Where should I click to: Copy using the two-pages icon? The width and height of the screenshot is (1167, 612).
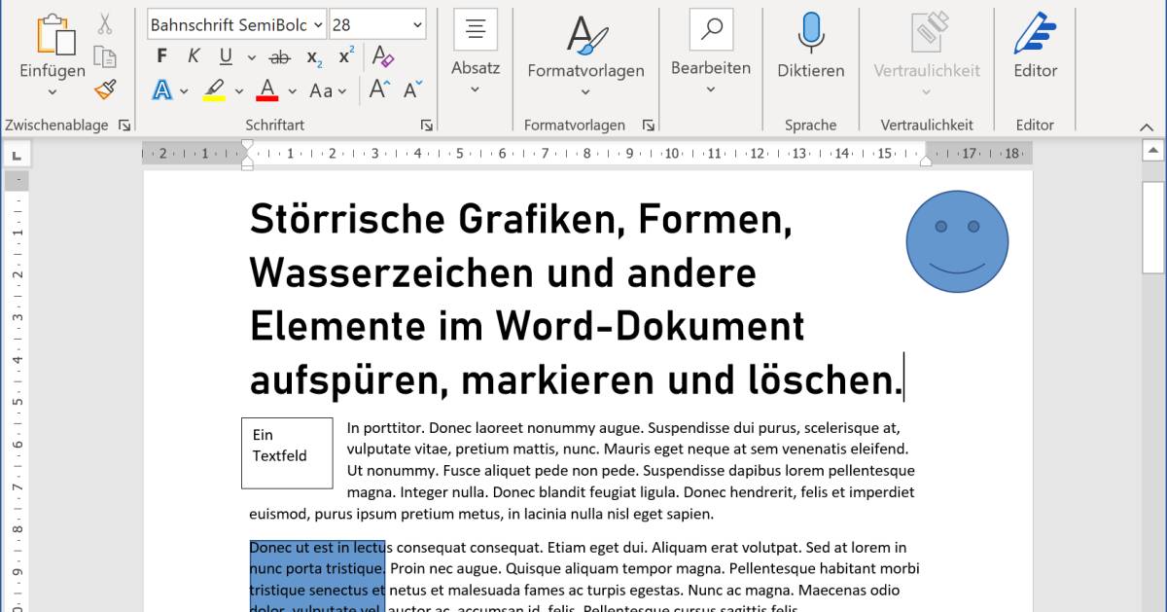tap(104, 57)
